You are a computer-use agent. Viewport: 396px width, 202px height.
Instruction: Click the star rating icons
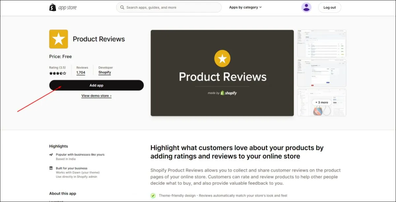pos(57,73)
